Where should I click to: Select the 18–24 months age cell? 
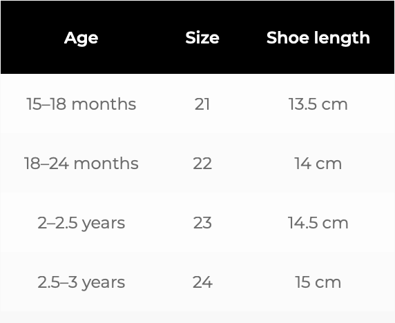[x=81, y=164]
